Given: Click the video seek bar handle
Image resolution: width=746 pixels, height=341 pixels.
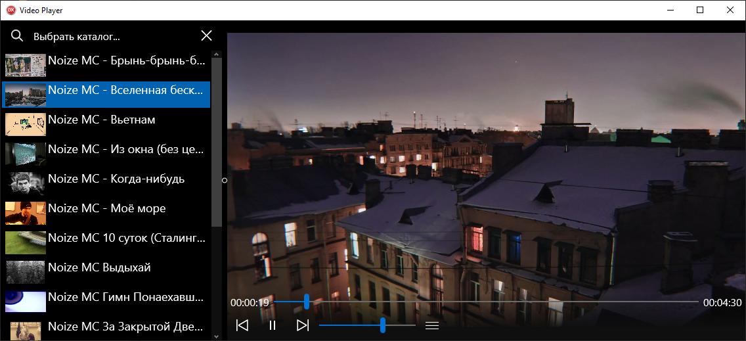Looking at the screenshot, I should [x=307, y=302].
